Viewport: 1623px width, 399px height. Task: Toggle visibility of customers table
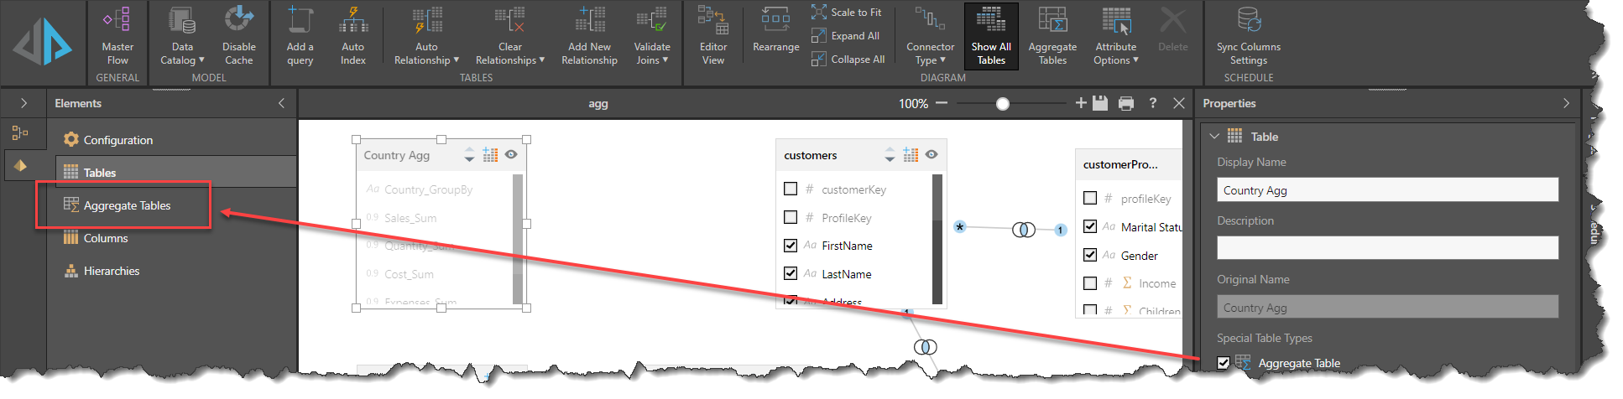pyautogui.click(x=932, y=154)
